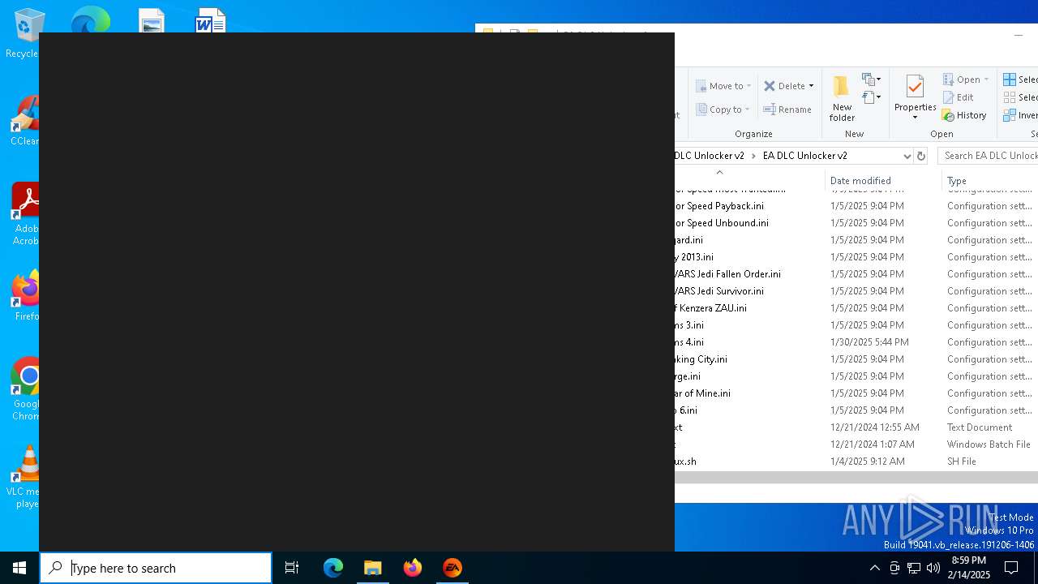
Task: Select the image file desktop icon
Action: [152, 21]
